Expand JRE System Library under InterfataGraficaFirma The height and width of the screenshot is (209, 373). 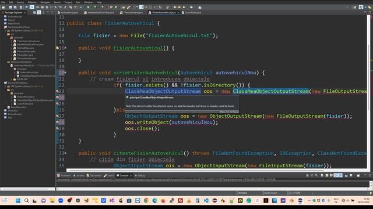[5, 31]
